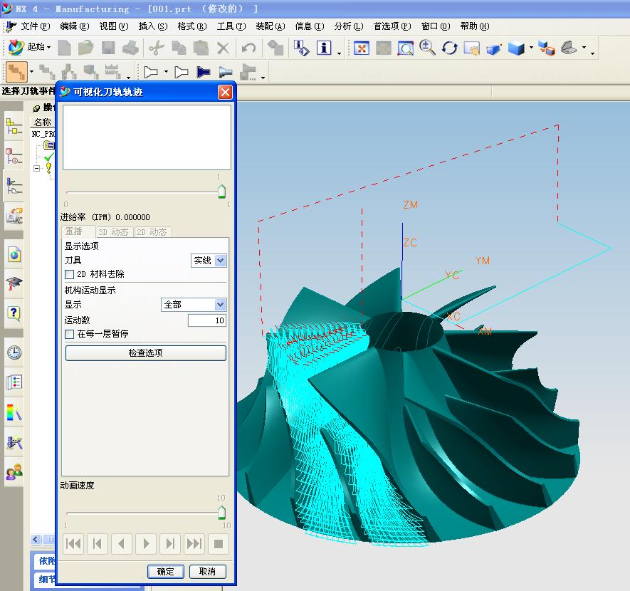Click the Delete X toolbar icon

click(223, 48)
